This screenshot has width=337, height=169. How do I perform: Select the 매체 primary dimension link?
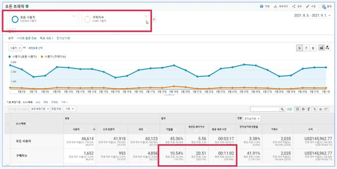point(46,102)
